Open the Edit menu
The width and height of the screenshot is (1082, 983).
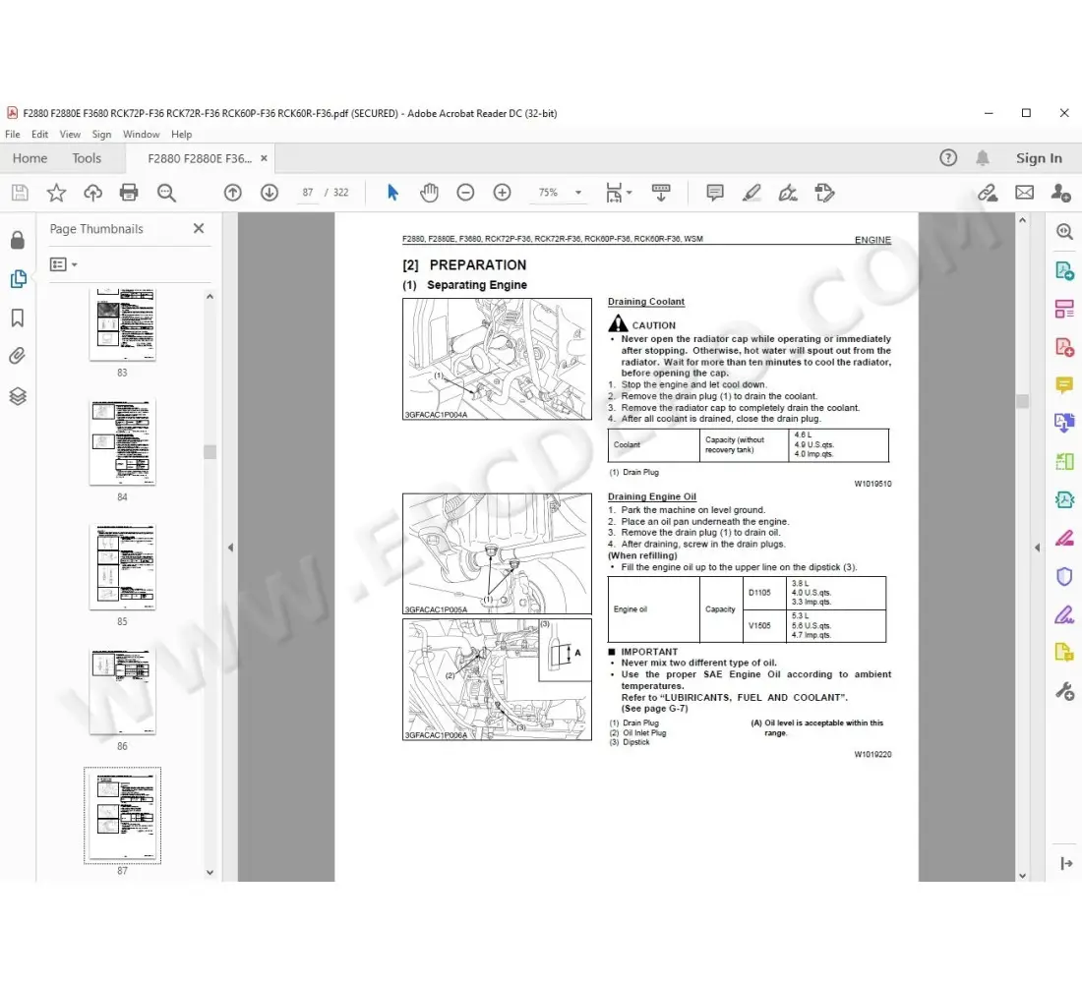coord(39,134)
